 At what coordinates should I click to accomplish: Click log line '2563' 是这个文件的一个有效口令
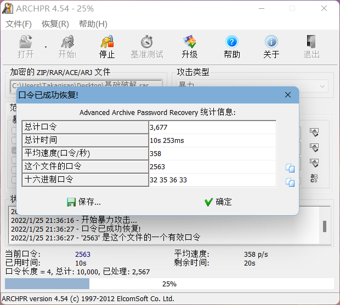pyautogui.click(x=106, y=238)
